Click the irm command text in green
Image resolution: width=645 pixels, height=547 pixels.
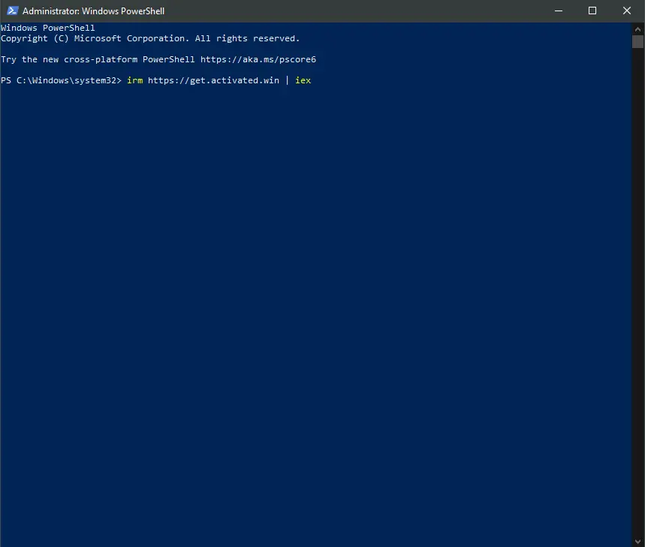(x=135, y=80)
